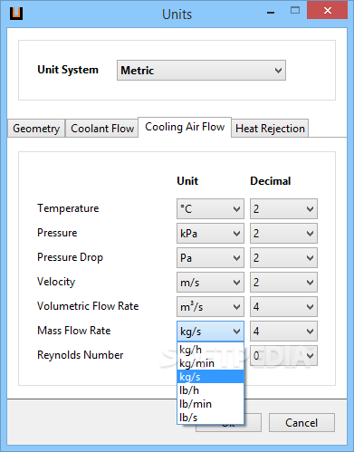Click the Cancel button
This screenshot has width=354, height=452.
301,422
